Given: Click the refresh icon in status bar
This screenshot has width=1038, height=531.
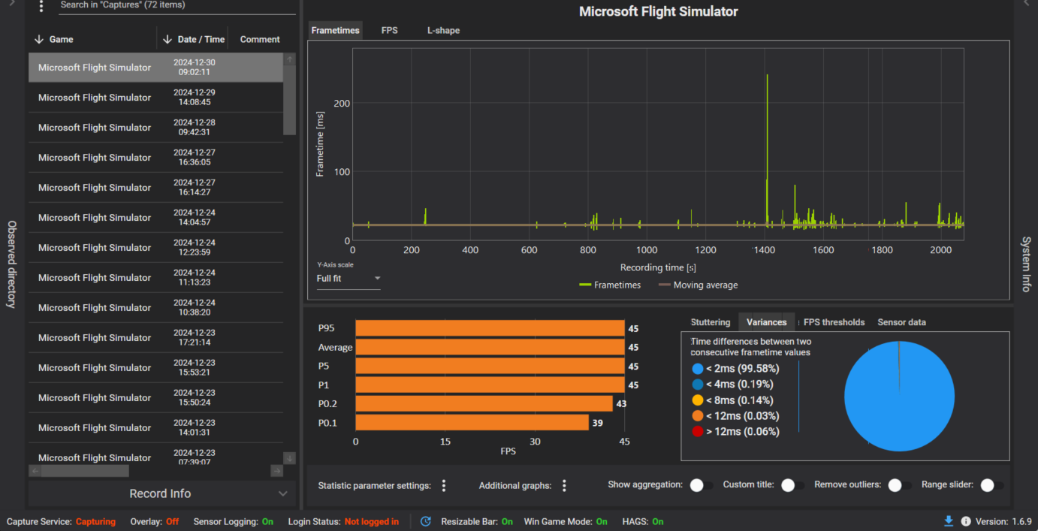Looking at the screenshot, I should 426,521.
